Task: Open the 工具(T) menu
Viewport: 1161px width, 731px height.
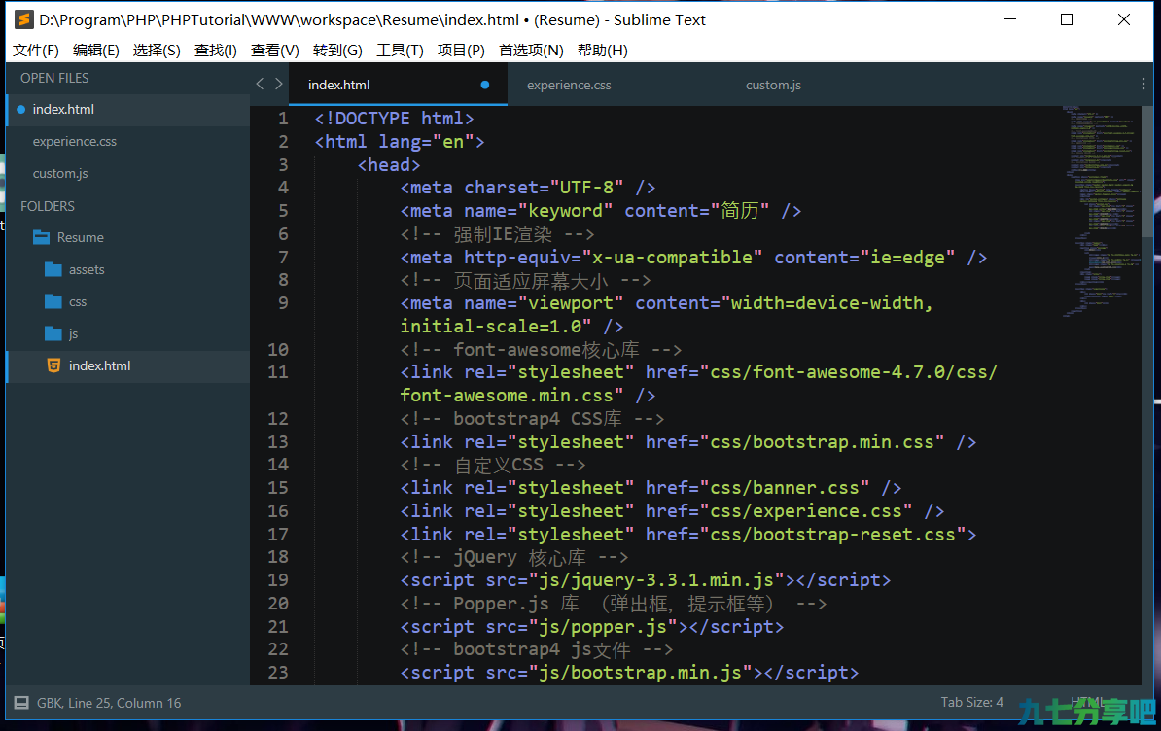Action: (400, 51)
